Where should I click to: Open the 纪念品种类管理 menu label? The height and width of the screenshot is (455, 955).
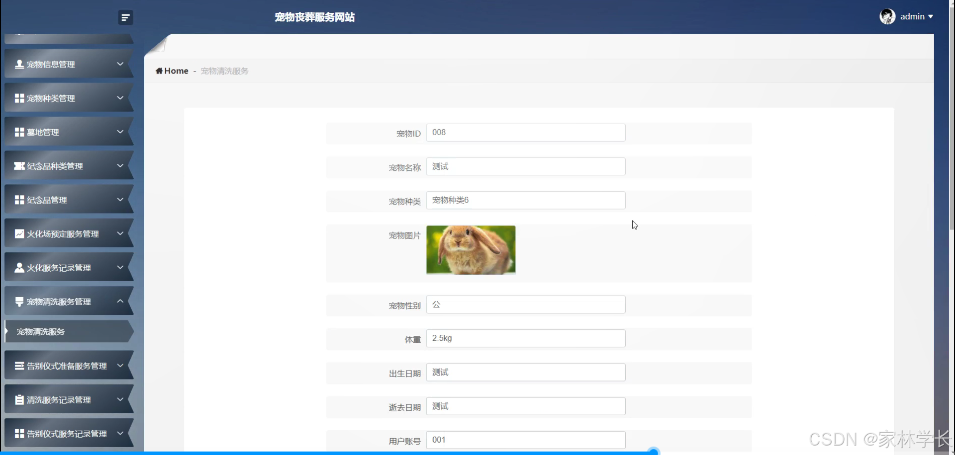(55, 166)
